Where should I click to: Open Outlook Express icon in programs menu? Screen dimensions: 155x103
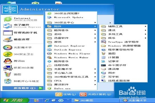(x=49, y=50)
